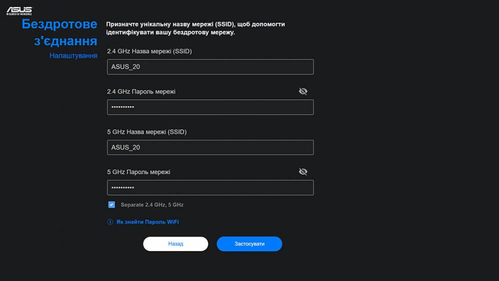This screenshot has height=281, width=499.
Task: Click the 5 GHz Назва мережі (SSID) label
Action: (147, 132)
